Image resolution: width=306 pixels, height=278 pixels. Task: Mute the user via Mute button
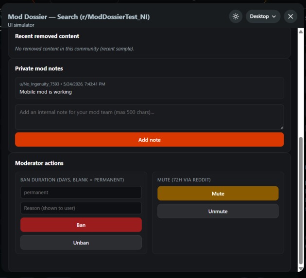point(218,194)
